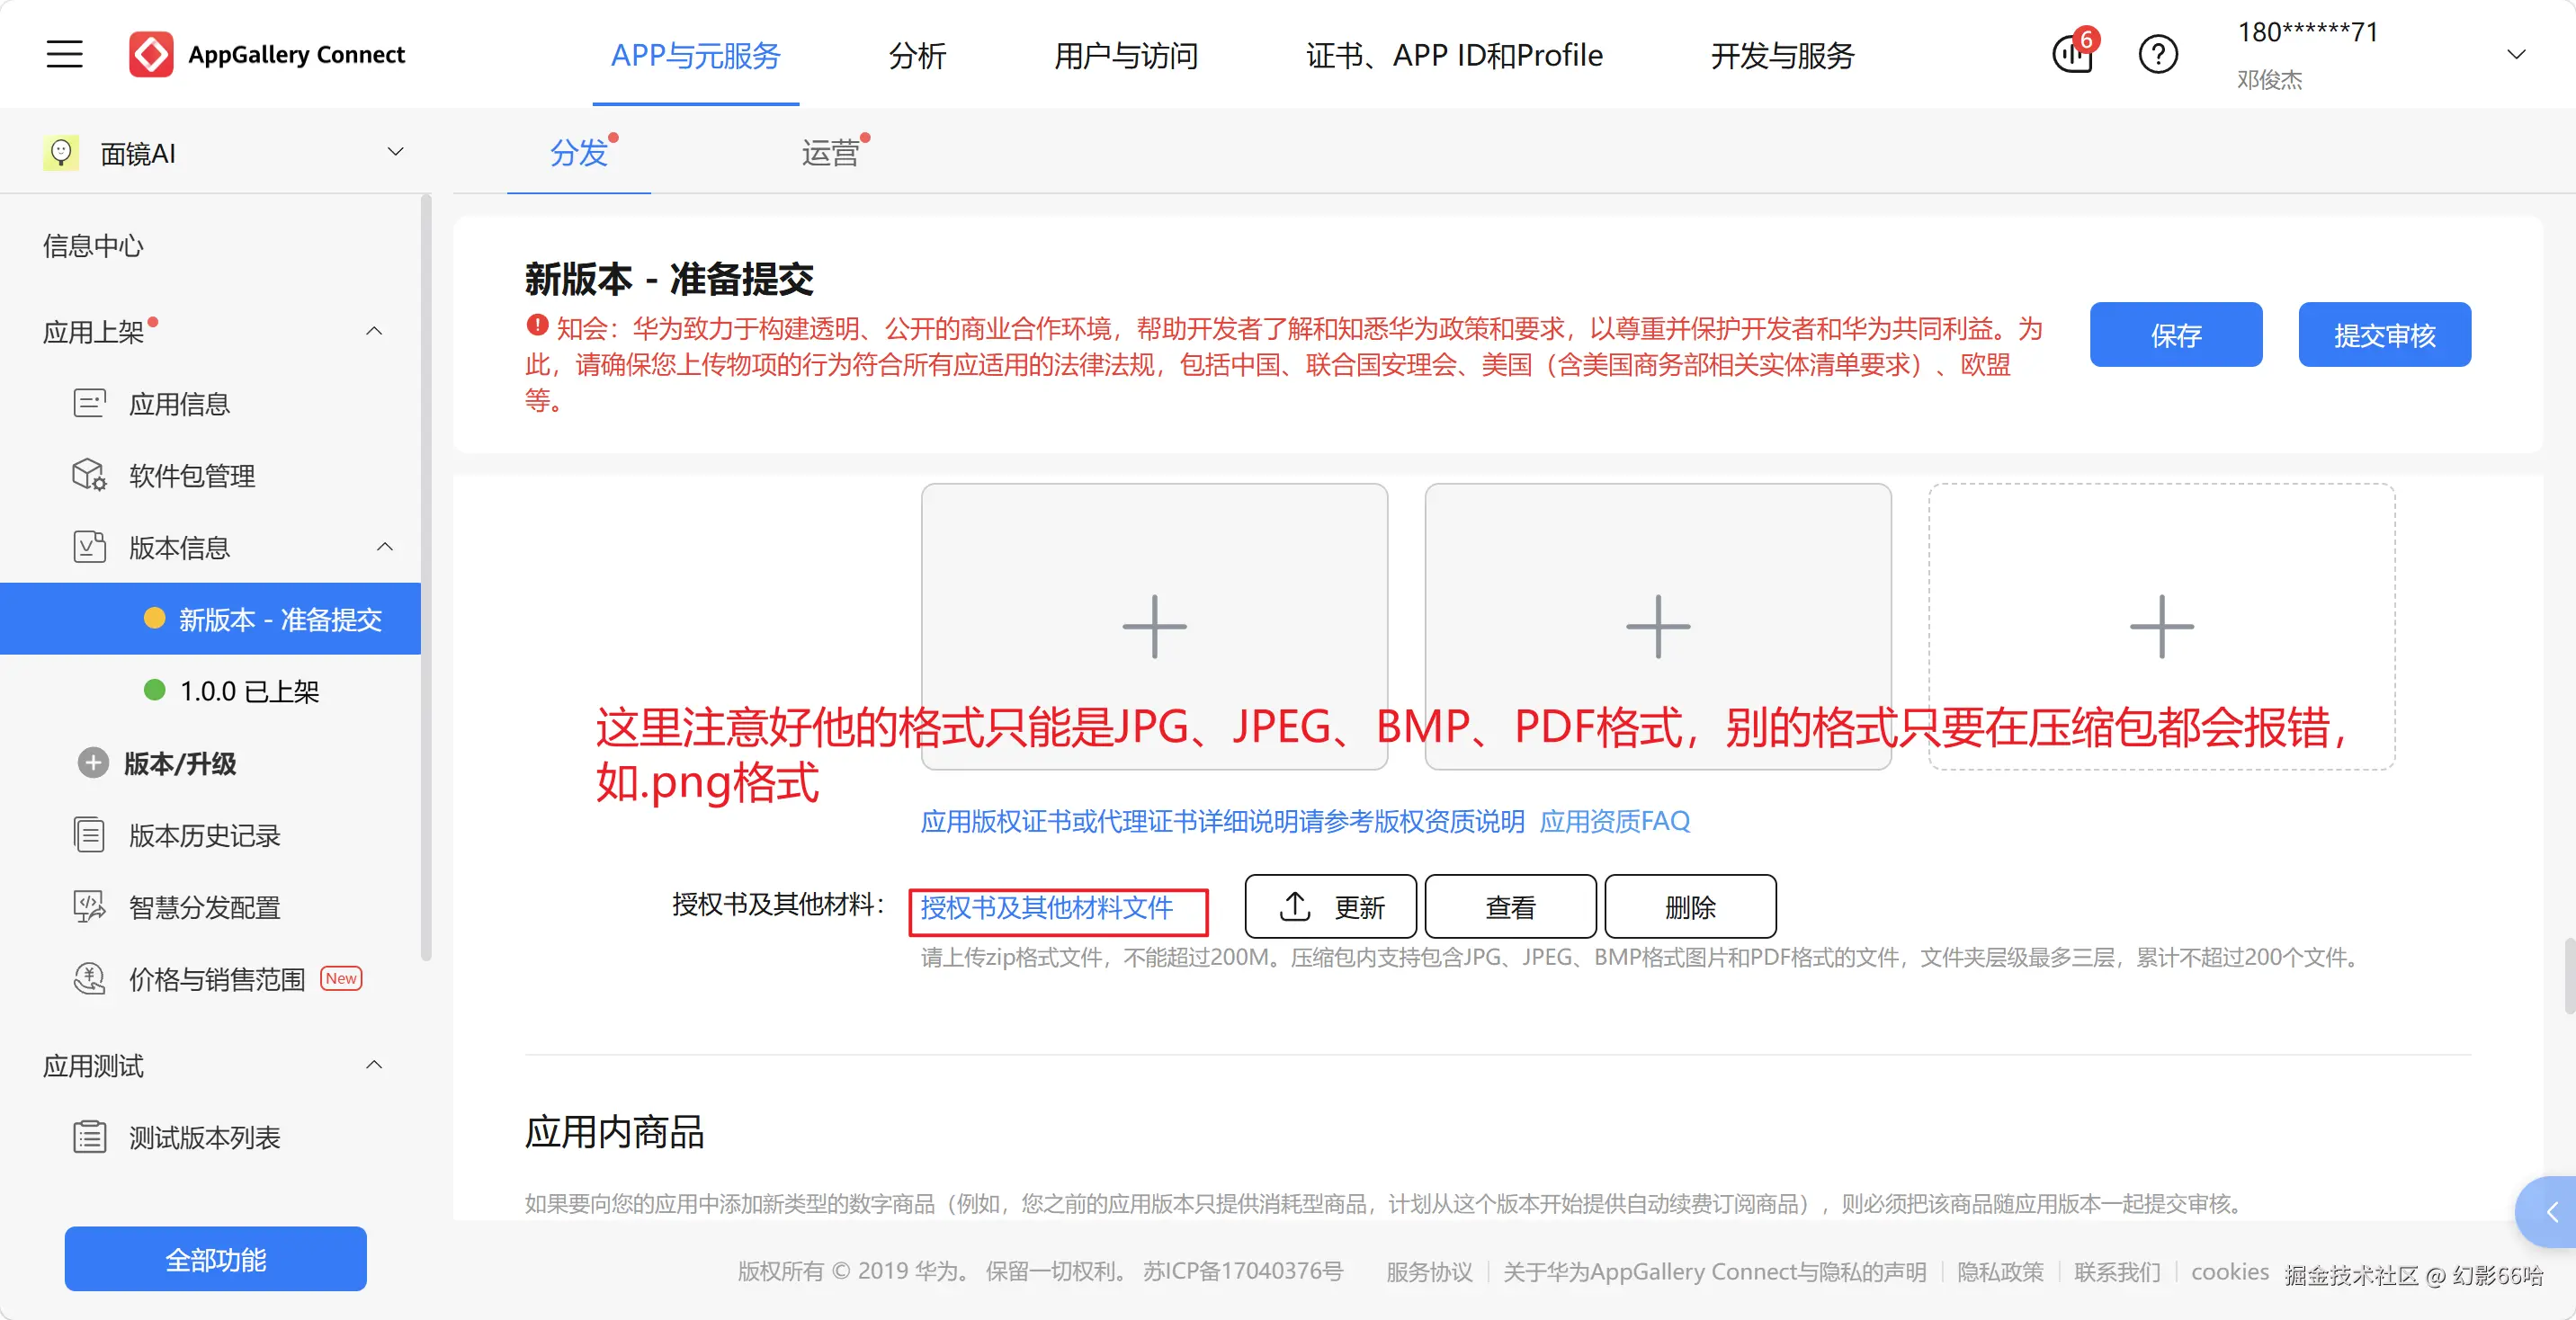
Task: Open the 服务协议 footer link
Action: [x=1429, y=1271]
